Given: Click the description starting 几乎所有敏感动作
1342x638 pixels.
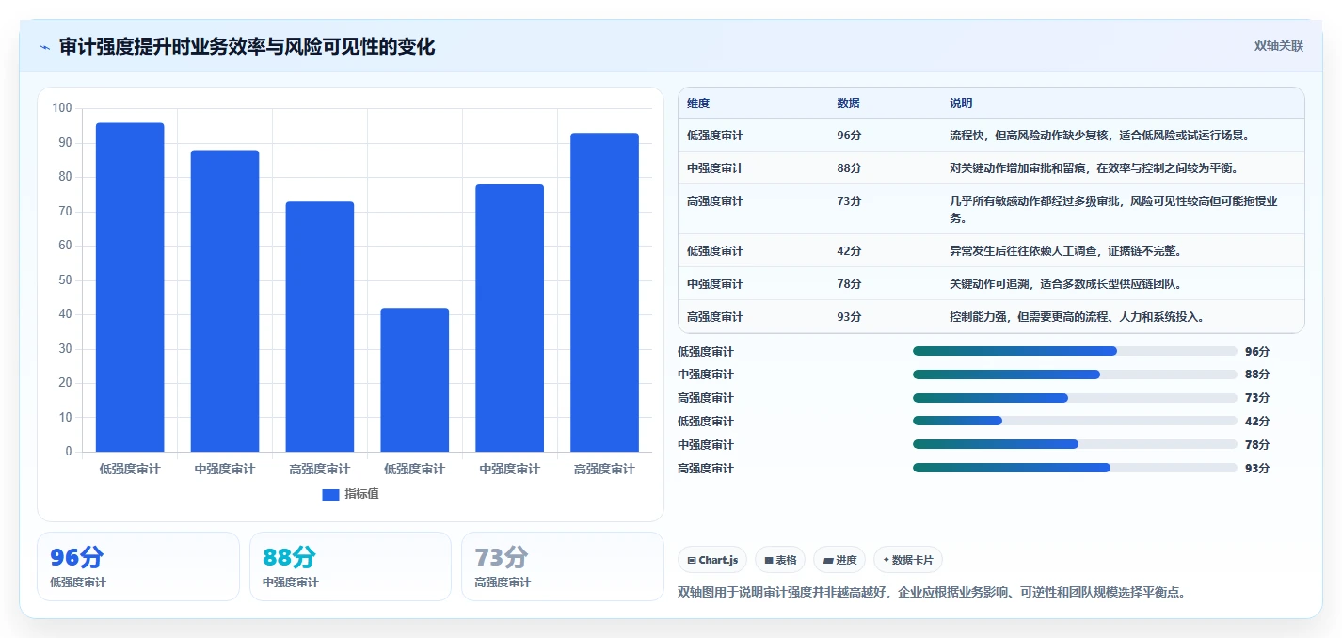Looking at the screenshot, I should click(1113, 210).
